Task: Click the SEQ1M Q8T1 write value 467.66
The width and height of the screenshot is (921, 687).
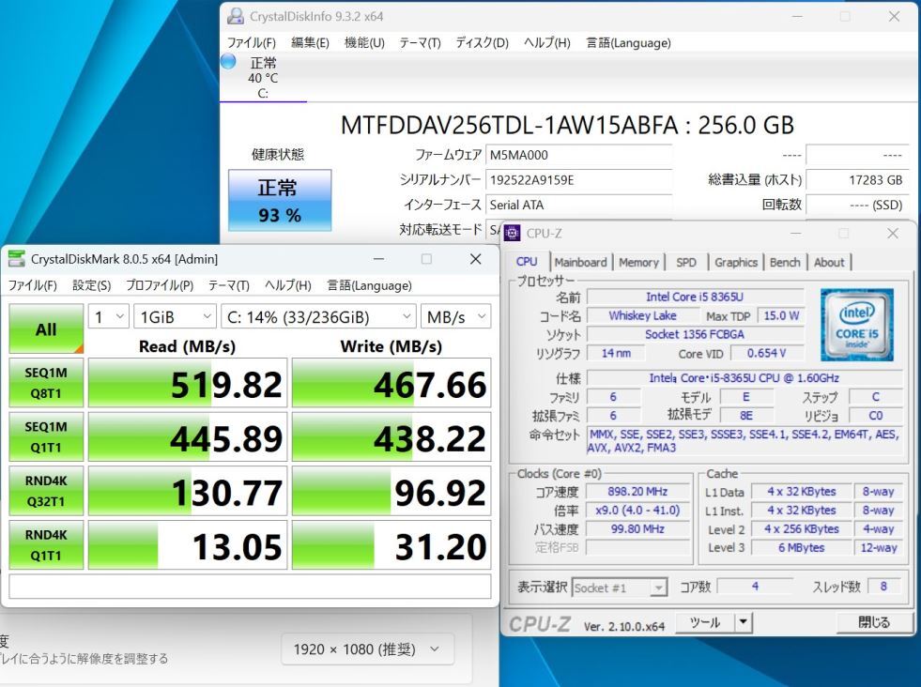Action: 391,383
